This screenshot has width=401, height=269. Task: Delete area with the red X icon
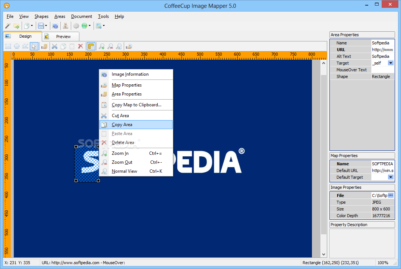pos(80,46)
